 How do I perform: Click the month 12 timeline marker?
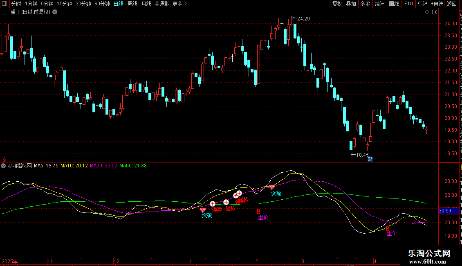(117, 261)
